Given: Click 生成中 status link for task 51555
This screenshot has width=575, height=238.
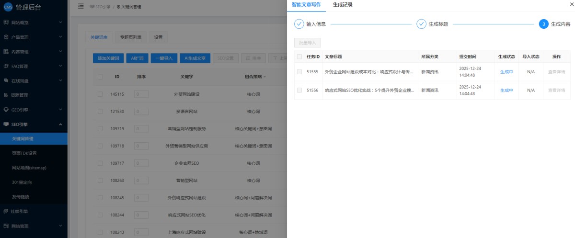Looking at the screenshot, I should 506,72.
